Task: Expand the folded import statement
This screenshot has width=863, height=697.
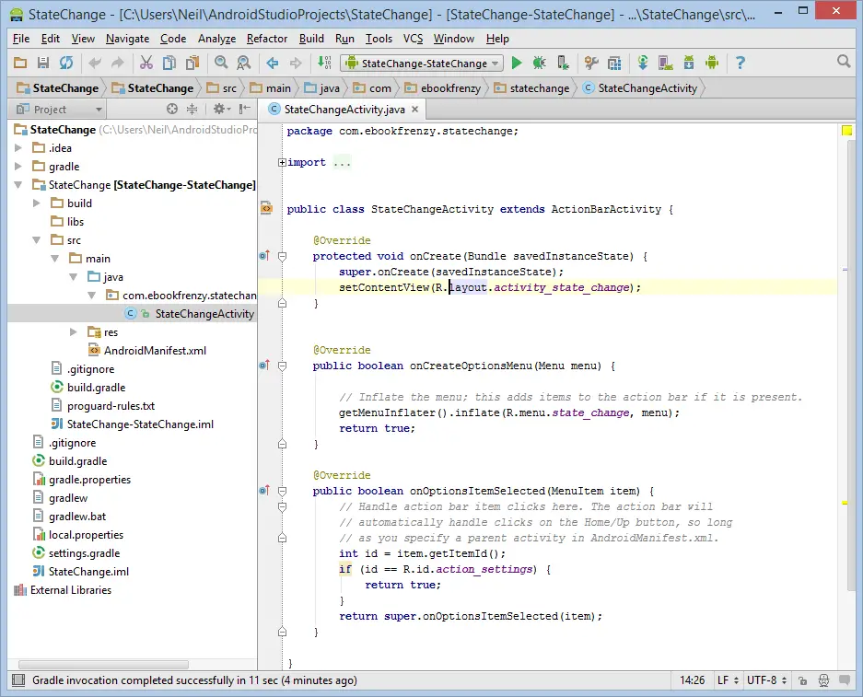Action: pyautogui.click(x=282, y=162)
